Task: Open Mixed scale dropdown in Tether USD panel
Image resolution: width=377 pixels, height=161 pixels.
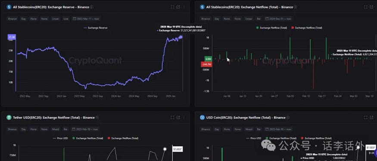Action: pos(55,129)
